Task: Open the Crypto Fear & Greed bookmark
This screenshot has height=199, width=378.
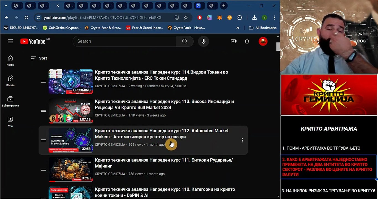Action: coord(103,28)
